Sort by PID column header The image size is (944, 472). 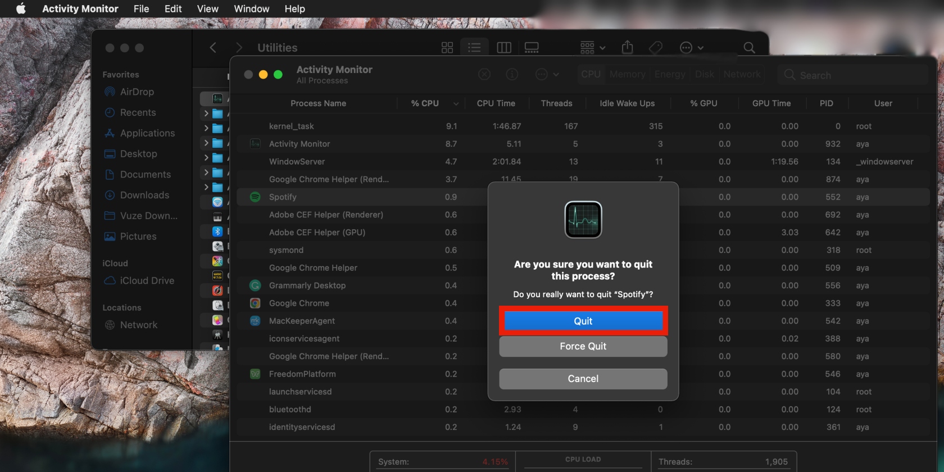pyautogui.click(x=826, y=103)
